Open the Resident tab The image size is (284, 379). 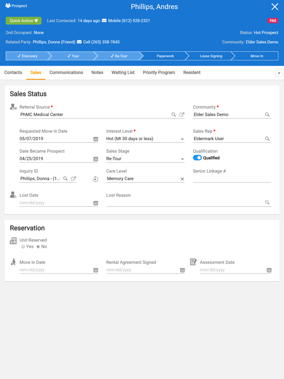(x=192, y=73)
